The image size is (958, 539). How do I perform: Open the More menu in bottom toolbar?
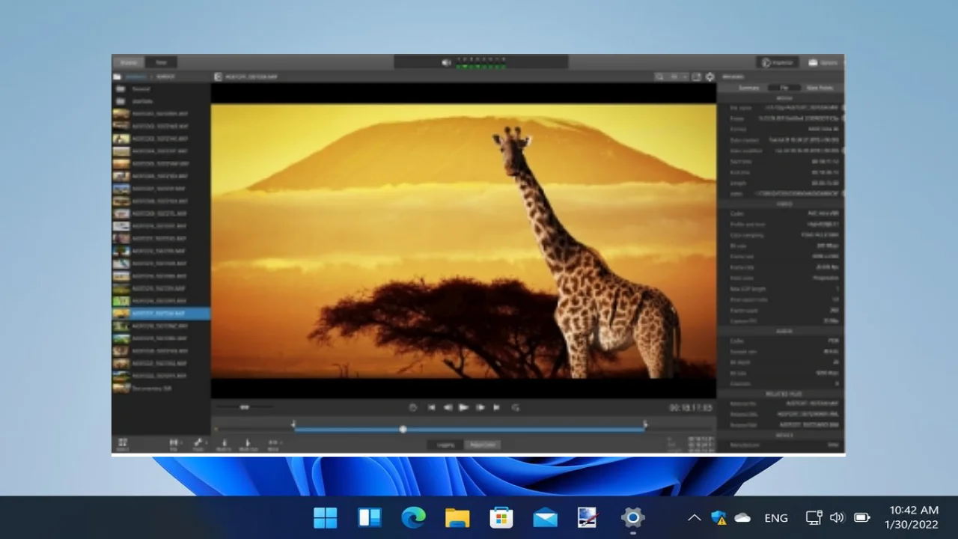(273, 445)
